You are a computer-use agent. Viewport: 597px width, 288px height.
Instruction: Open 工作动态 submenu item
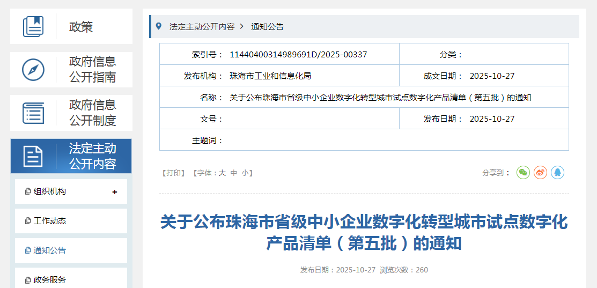point(50,221)
